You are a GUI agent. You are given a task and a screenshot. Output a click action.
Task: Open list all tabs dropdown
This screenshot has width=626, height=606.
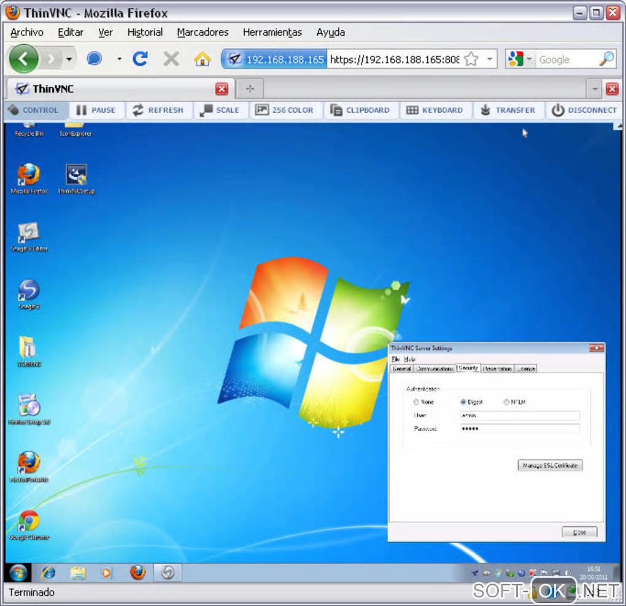tap(595, 88)
